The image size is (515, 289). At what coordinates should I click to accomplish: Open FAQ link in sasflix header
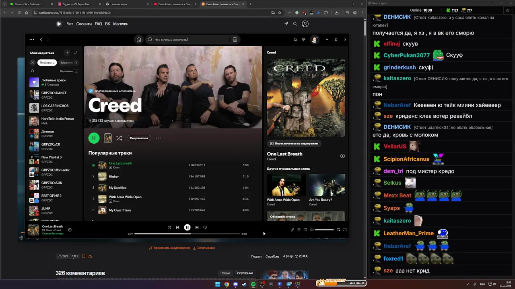(x=98, y=24)
